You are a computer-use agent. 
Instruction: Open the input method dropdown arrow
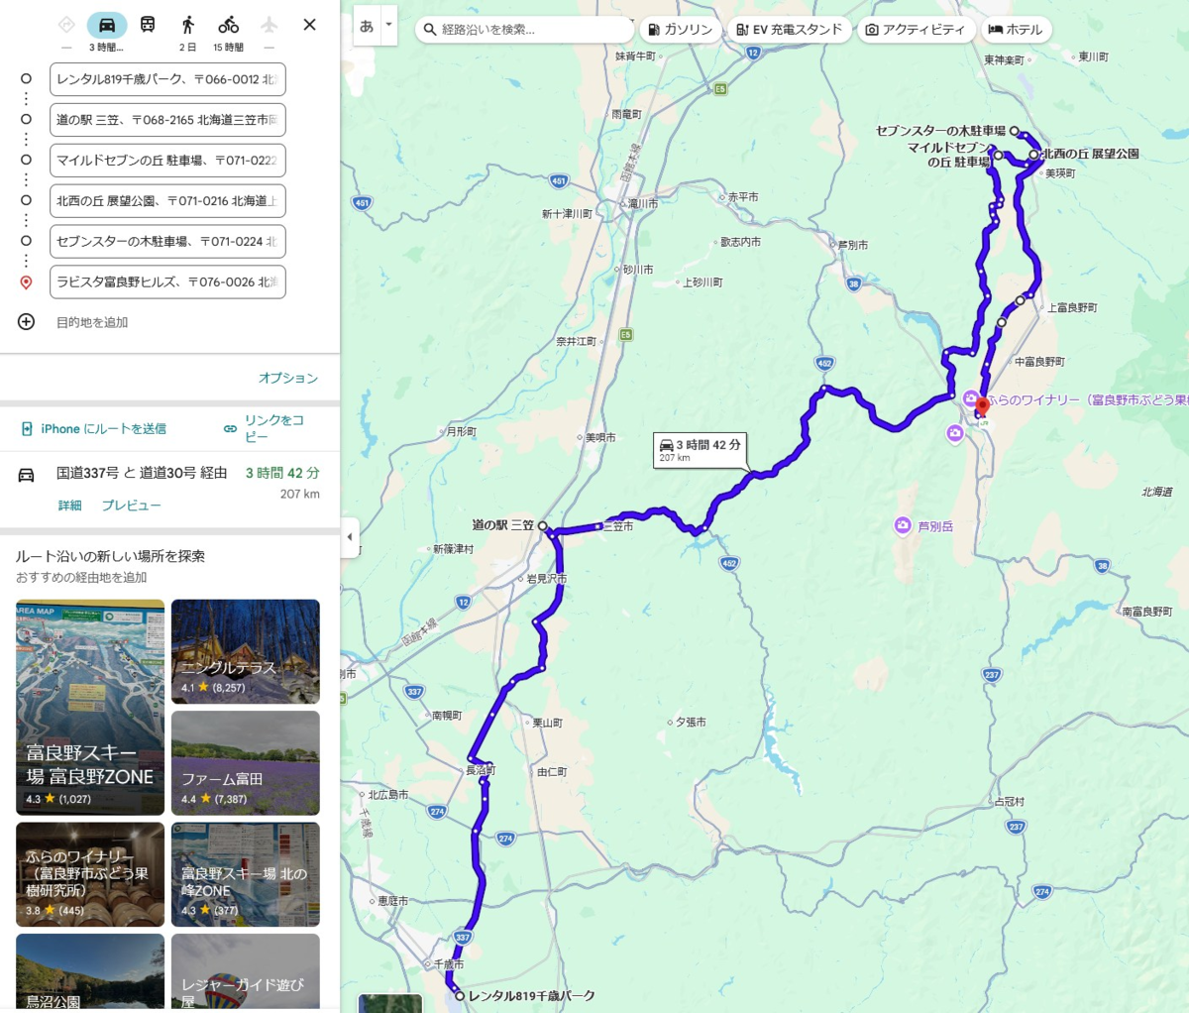point(388,27)
